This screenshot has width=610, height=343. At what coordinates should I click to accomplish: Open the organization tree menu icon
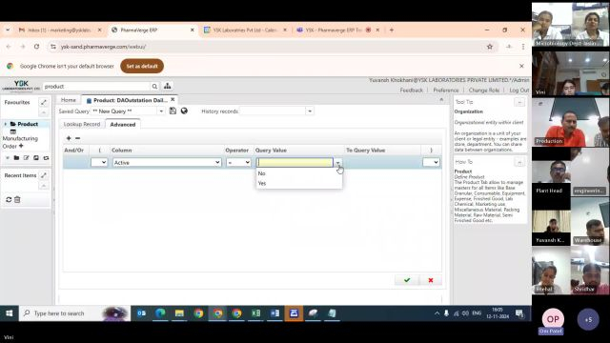click(168, 86)
